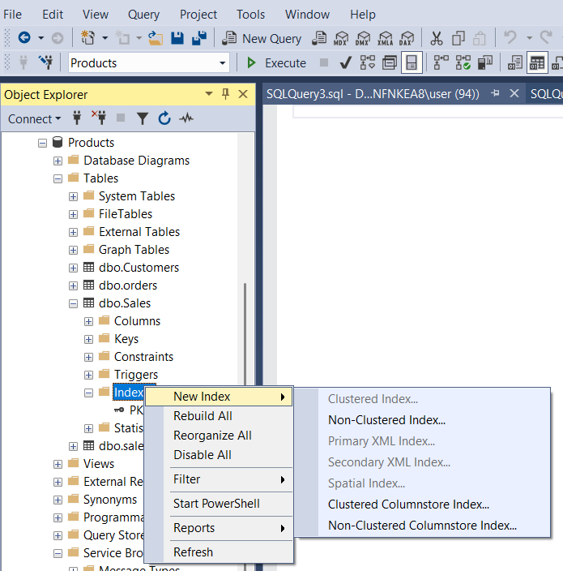This screenshot has height=571, width=563.
Task: Click the Cut scissors icon
Action: click(436, 38)
